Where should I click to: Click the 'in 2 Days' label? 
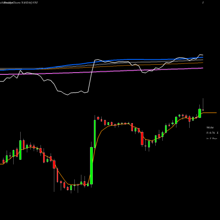pos(212,138)
